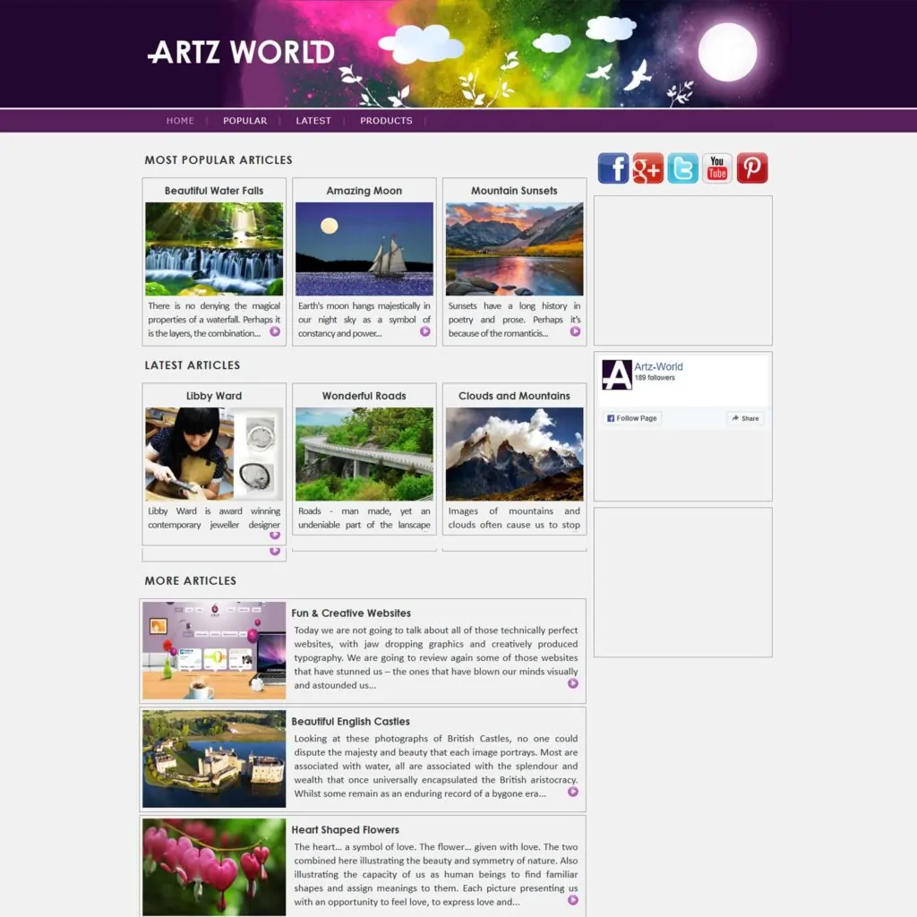This screenshot has width=917, height=917.
Task: Click the read-more arrow on Beautiful Water Falls
Action: [x=275, y=331]
